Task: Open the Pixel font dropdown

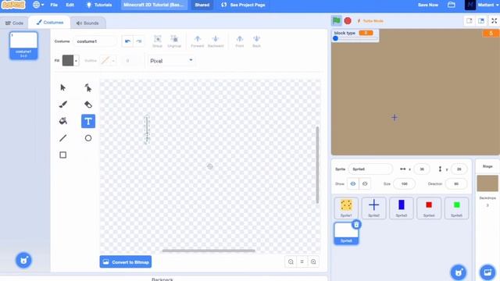Action: (x=171, y=61)
